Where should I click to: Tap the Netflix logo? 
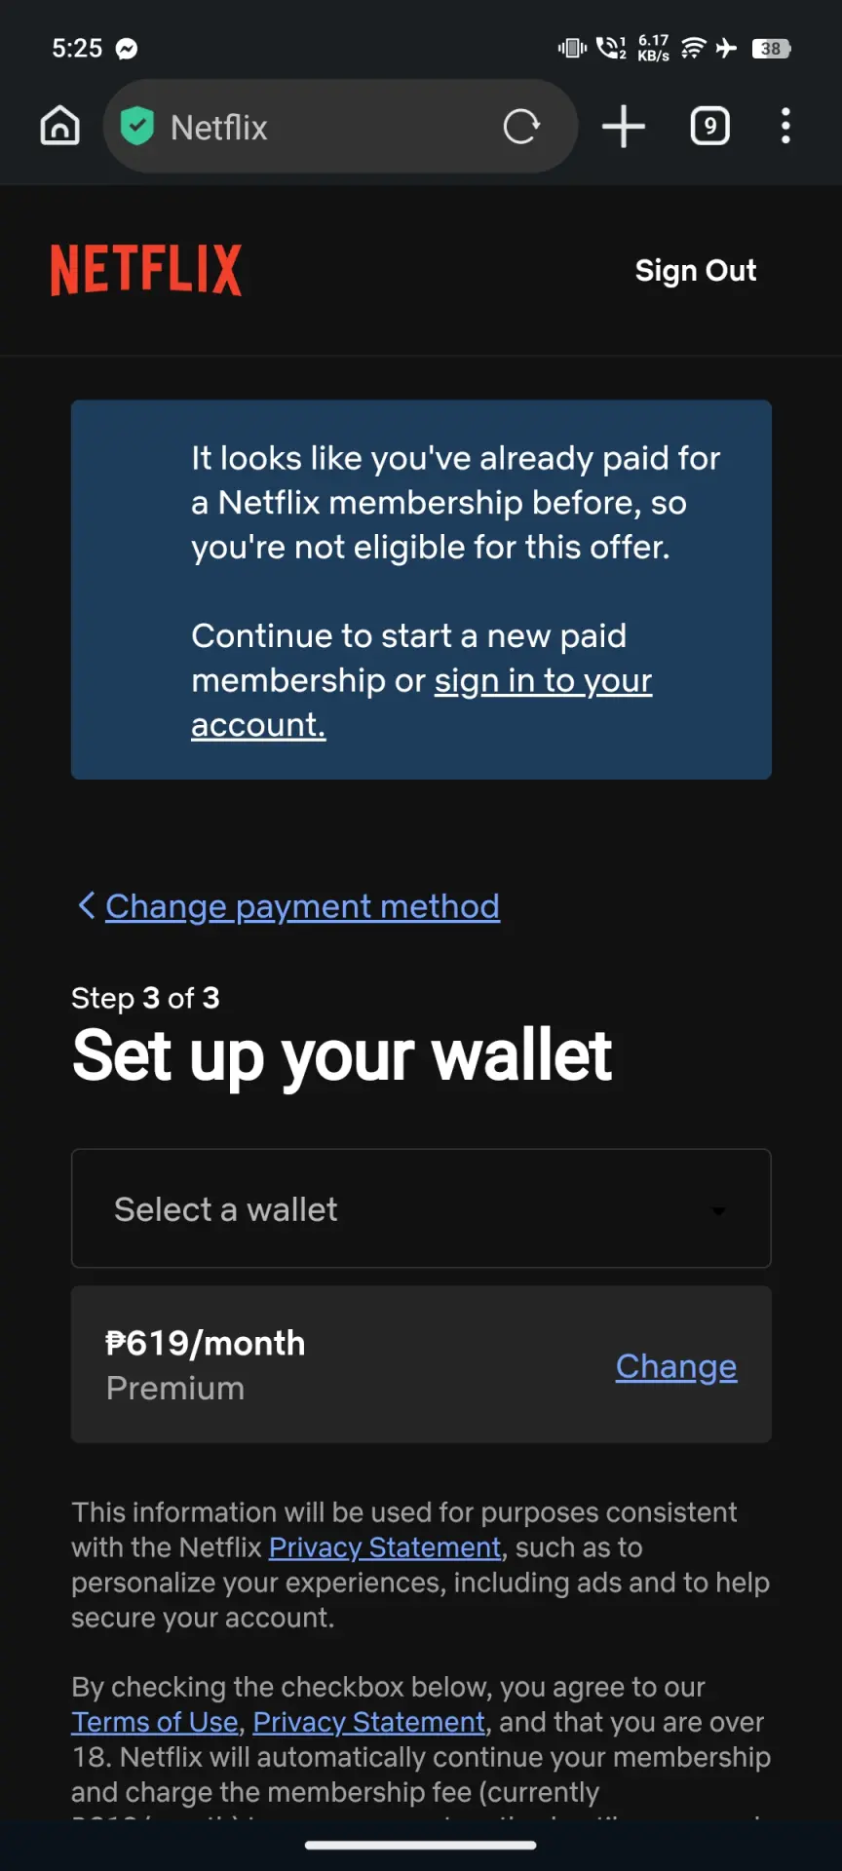[146, 270]
